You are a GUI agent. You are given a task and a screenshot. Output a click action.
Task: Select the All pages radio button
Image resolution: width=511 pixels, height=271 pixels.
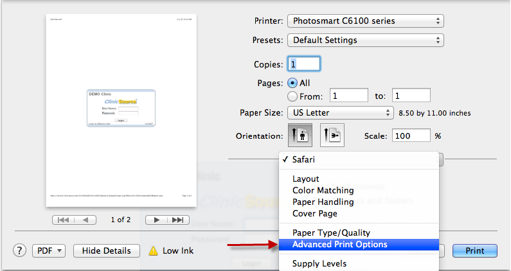(x=292, y=83)
